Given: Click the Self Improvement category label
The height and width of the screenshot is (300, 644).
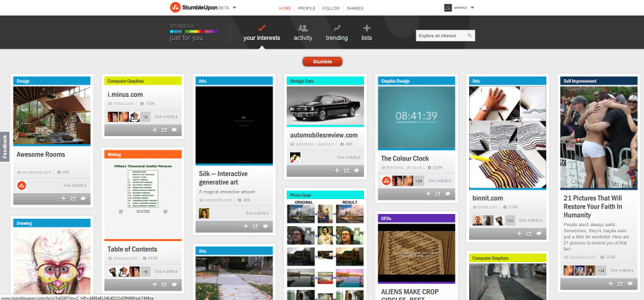Looking at the screenshot, I should click(580, 81).
